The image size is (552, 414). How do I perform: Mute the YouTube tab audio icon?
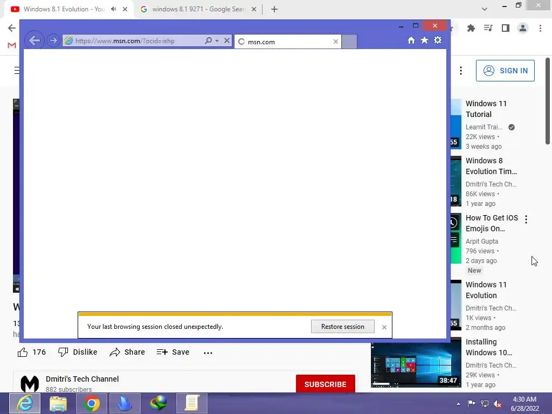pos(113,9)
